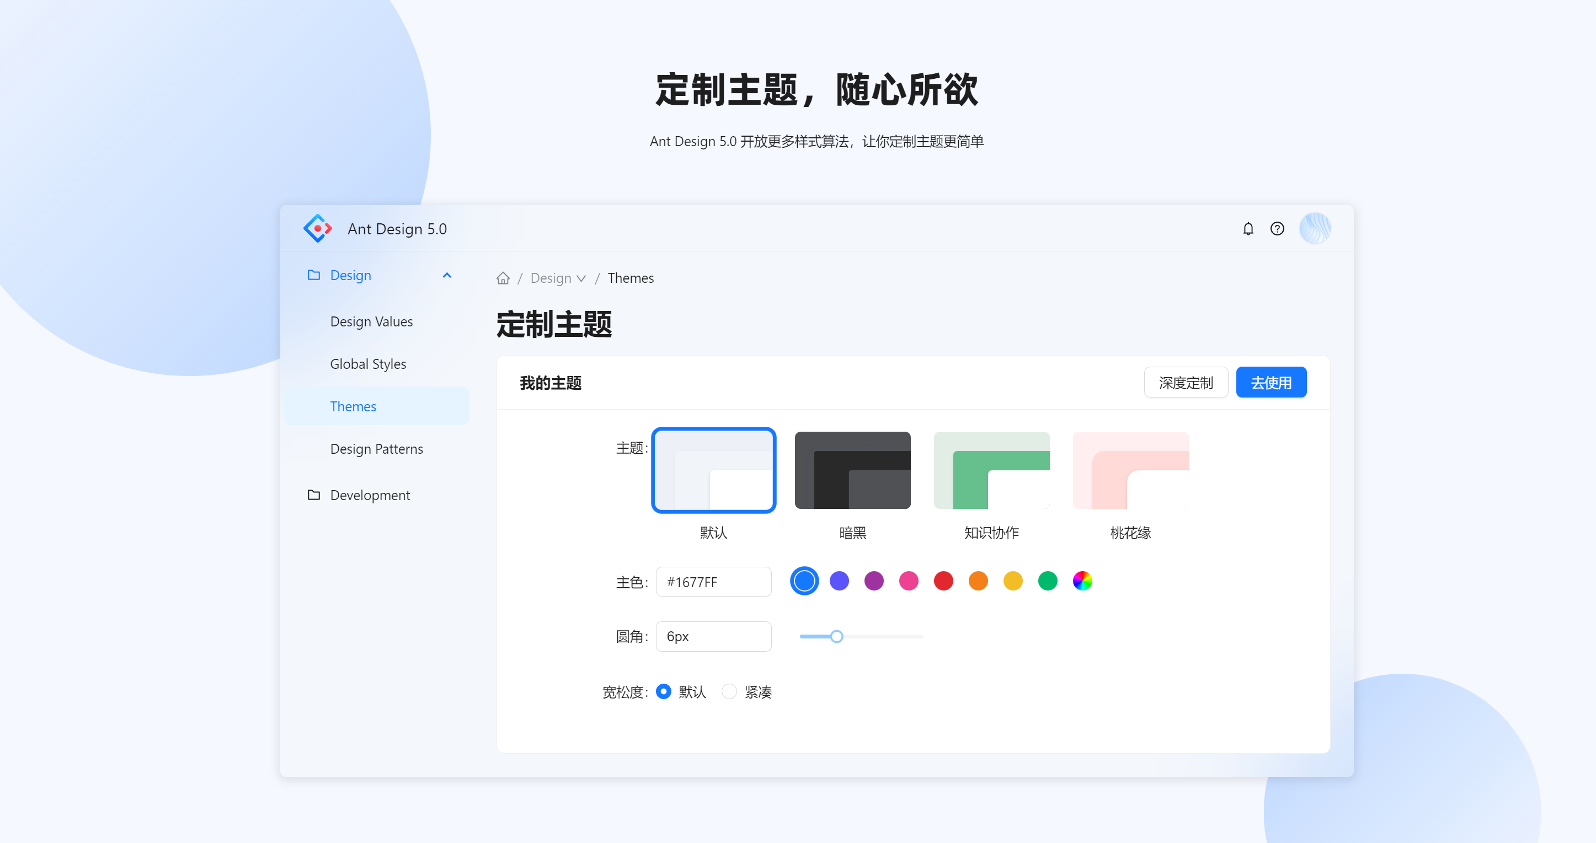Expand the Development menu
Screen dimensions: 1596x843
[376, 495]
